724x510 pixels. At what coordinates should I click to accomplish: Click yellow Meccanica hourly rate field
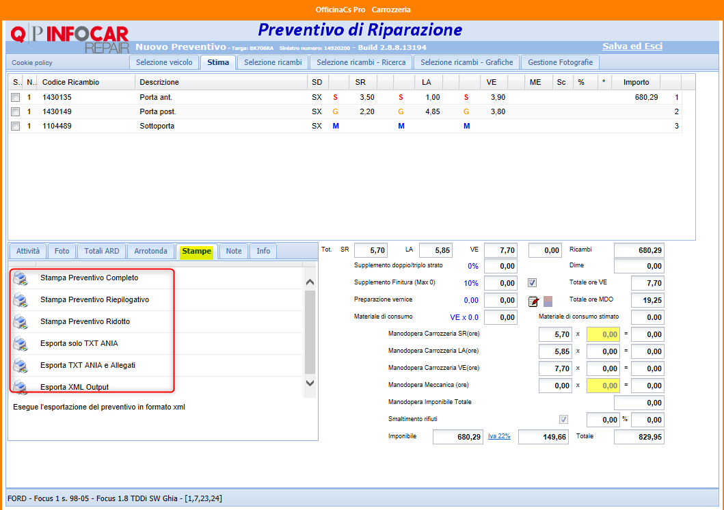[x=603, y=386]
